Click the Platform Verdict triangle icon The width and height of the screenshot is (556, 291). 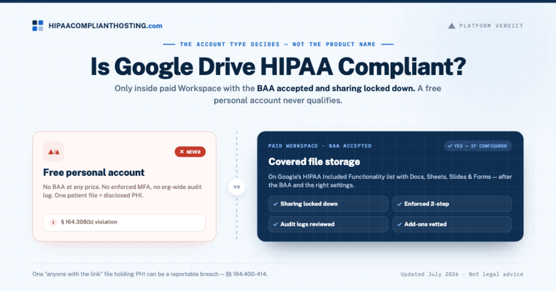(452, 26)
